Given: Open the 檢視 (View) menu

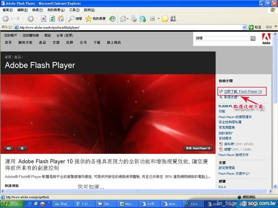Looking at the screenshot, I should click(37, 10).
